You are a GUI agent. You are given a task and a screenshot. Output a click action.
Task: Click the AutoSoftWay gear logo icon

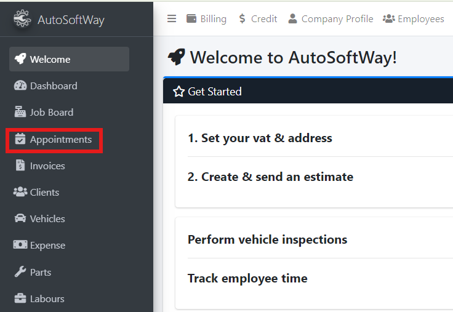click(x=22, y=18)
